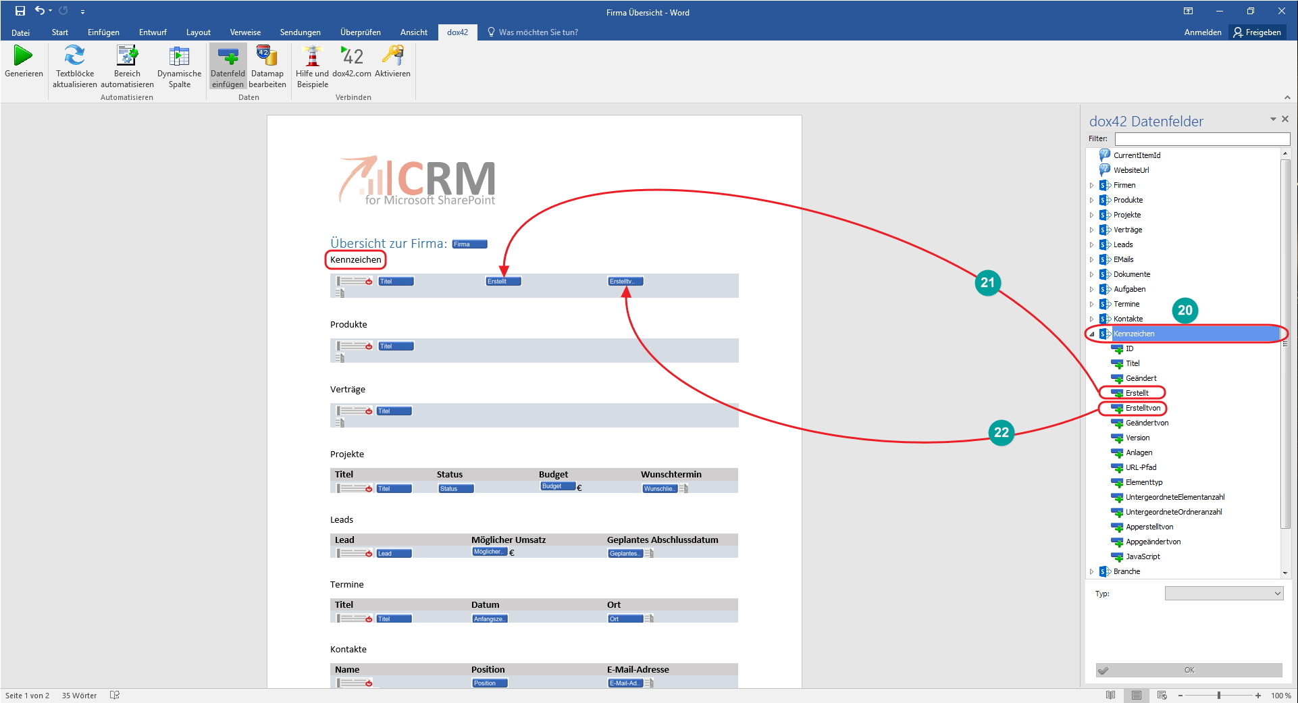Switch to print layout view icon
This screenshot has height=703, width=1298.
(x=1137, y=695)
